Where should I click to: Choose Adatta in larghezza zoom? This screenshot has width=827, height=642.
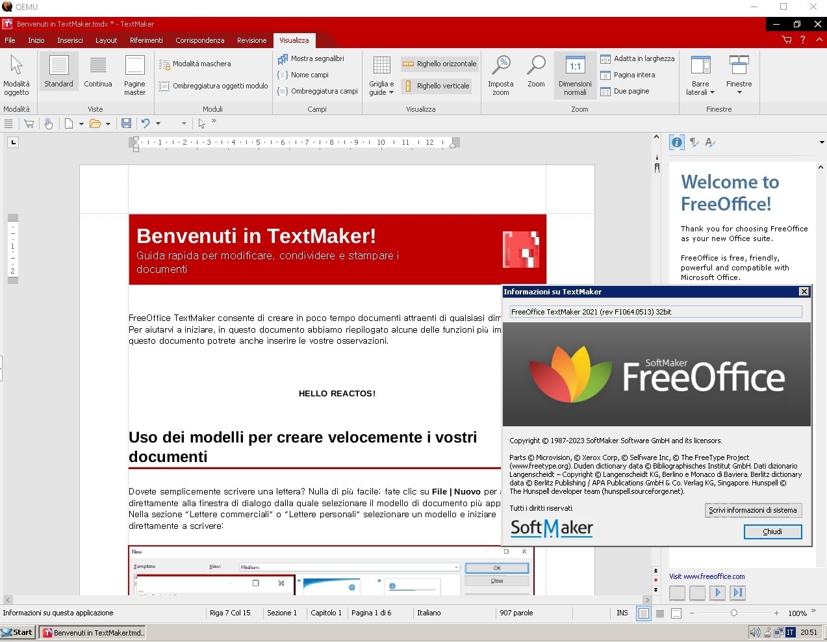pyautogui.click(x=637, y=58)
